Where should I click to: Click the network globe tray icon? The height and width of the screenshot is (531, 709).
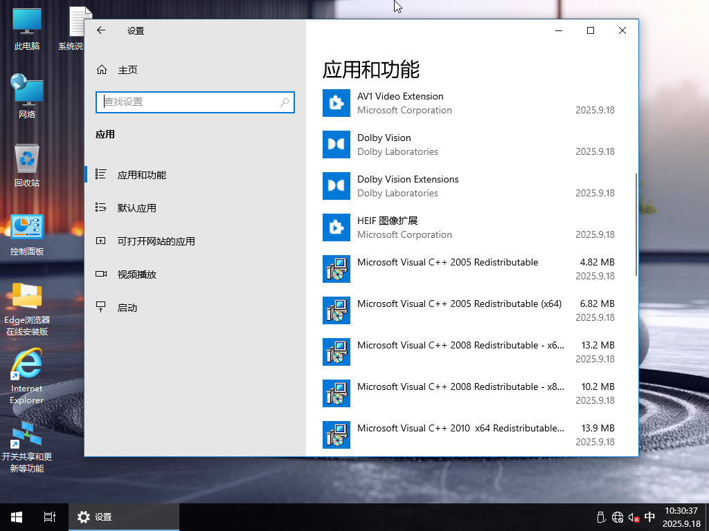(x=617, y=517)
